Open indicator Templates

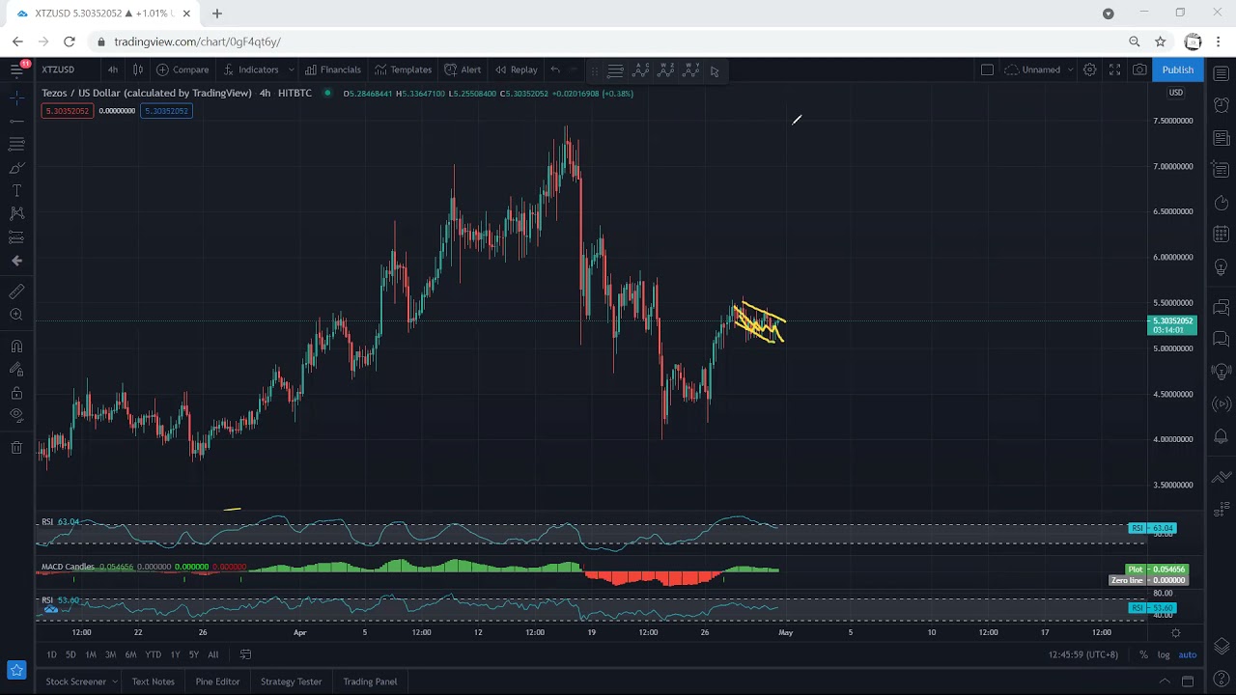point(403,69)
